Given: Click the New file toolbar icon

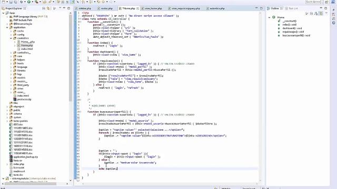Looking at the screenshot, I should (x=3, y=2).
